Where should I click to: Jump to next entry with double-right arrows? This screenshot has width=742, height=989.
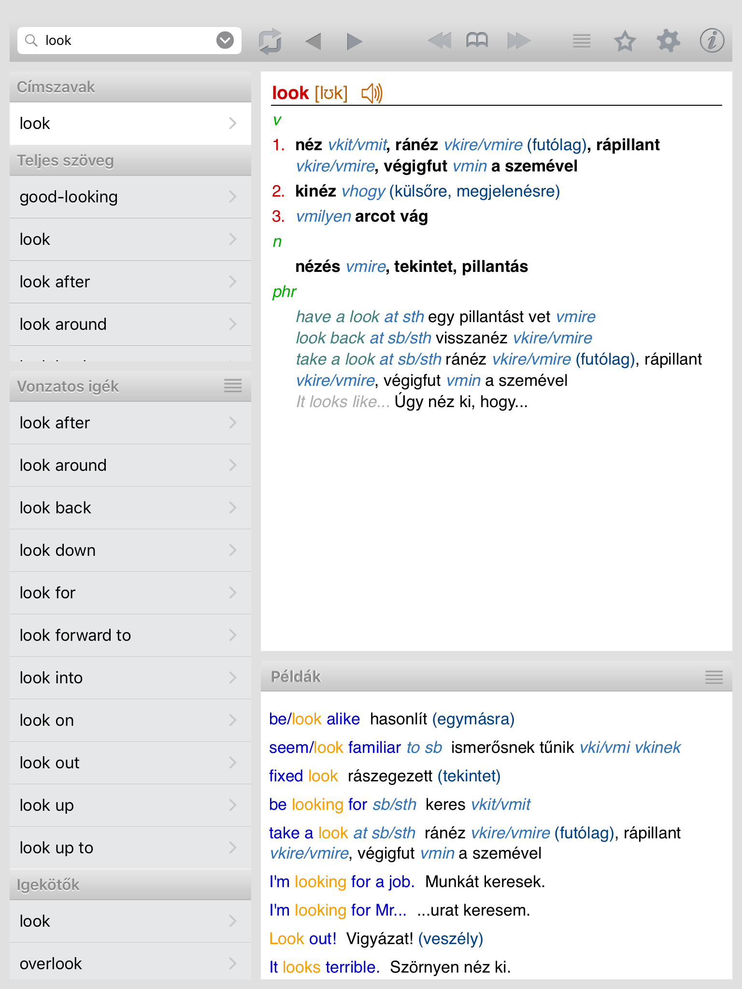(519, 41)
